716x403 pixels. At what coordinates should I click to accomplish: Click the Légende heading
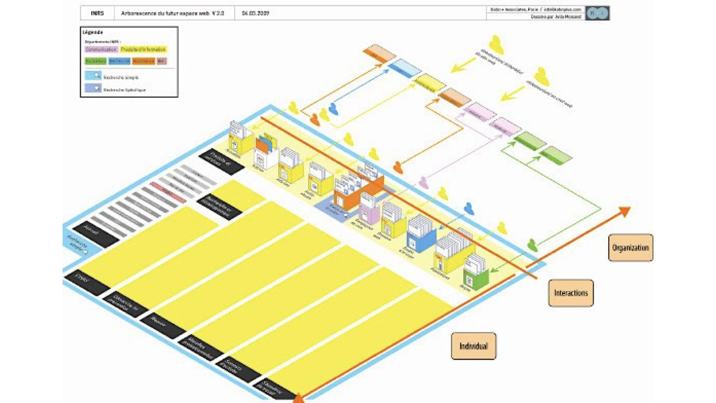[x=92, y=32]
